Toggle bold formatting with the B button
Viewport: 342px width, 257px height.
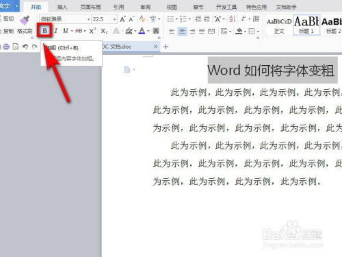point(45,31)
